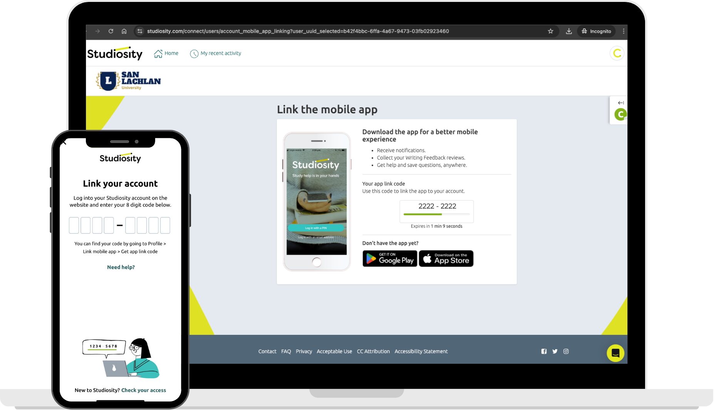The image size is (714, 410).
Task: Click the Get it on Google Play badge
Action: 389,259
